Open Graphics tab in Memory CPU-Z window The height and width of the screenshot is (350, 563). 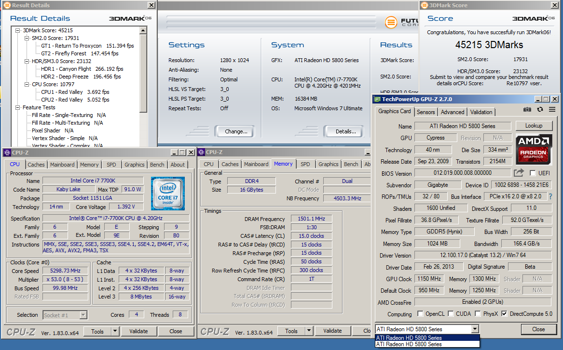coord(329,165)
